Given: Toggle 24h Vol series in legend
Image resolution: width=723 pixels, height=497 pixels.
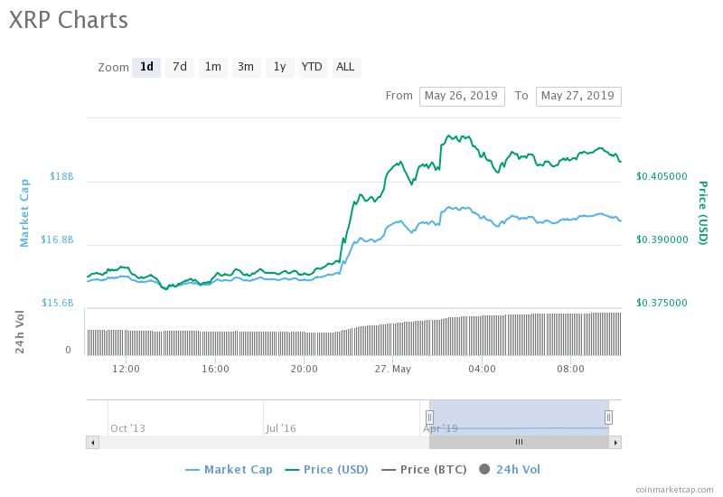Looking at the screenshot, I should tap(510, 470).
